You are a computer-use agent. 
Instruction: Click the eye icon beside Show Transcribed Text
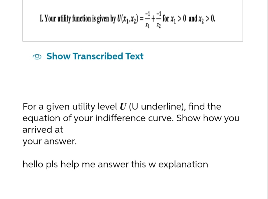click(x=37, y=56)
